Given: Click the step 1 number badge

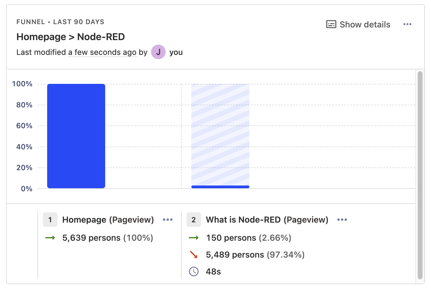Looking at the screenshot, I should 50,220.
